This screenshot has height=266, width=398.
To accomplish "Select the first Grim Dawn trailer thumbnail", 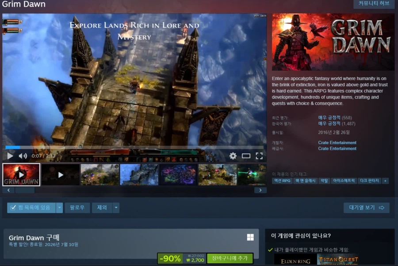I will pos(21,175).
